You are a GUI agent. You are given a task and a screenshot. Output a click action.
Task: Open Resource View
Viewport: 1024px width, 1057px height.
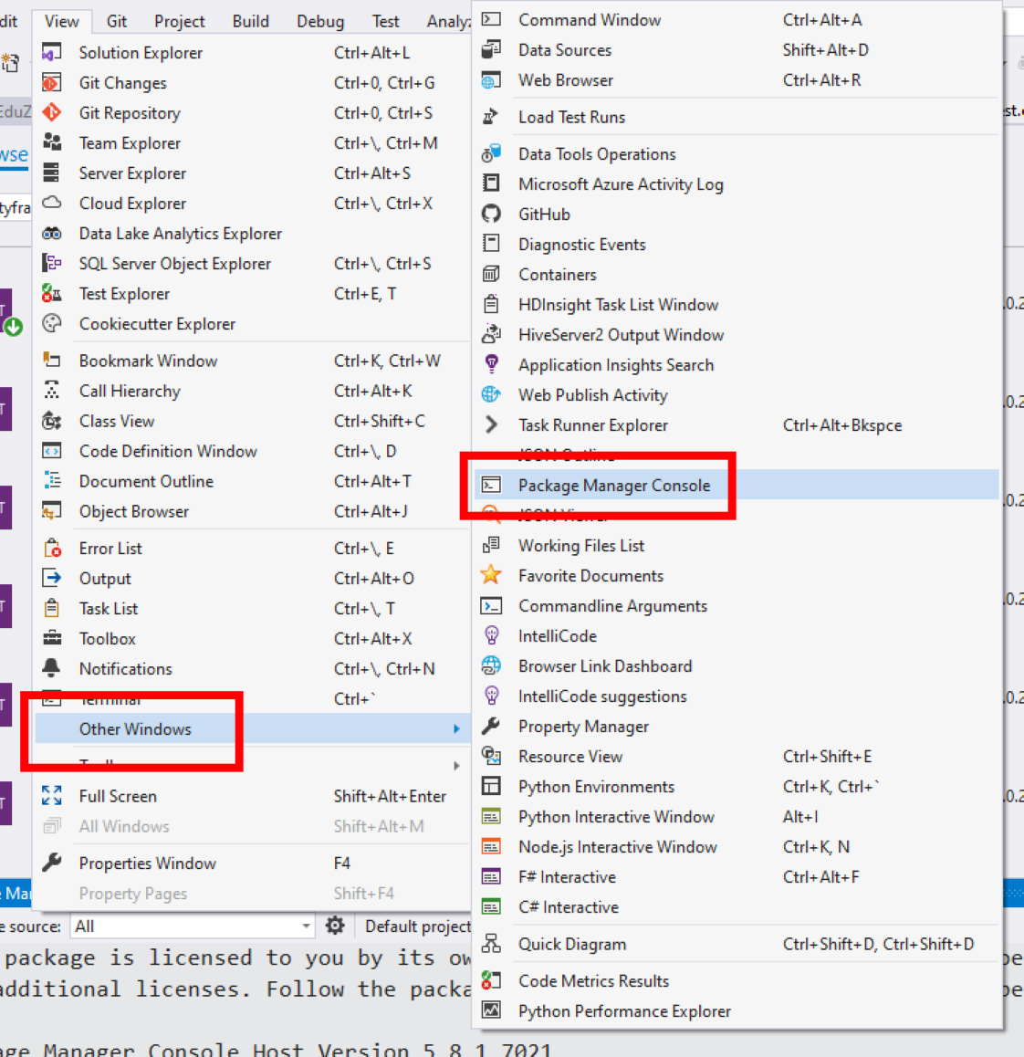click(x=737, y=757)
